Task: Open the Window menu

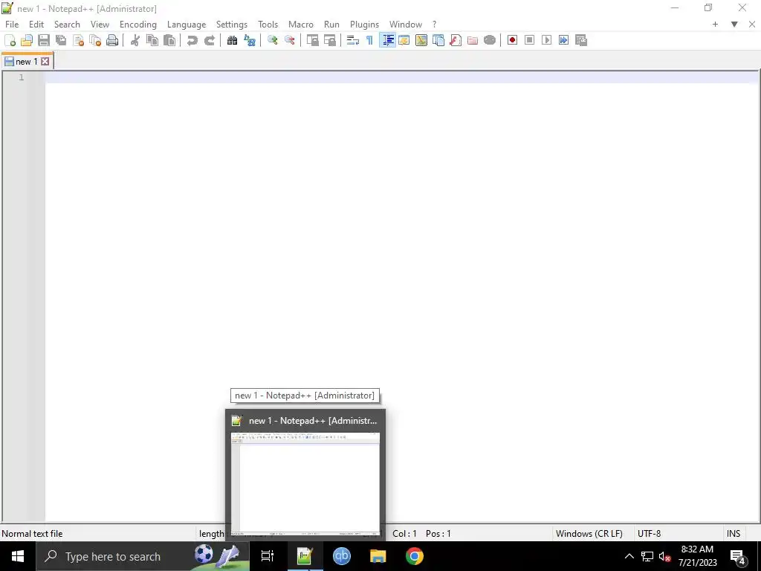Action: point(406,25)
